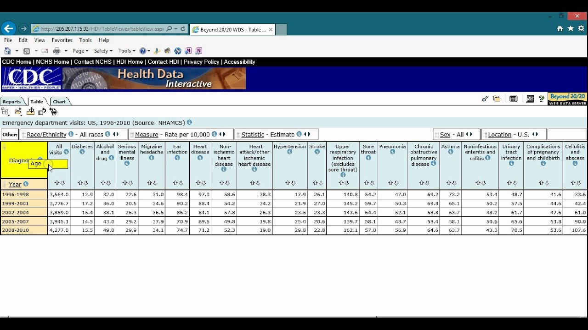
Task: Click the download table icon in table toolbar
Action: click(30, 111)
